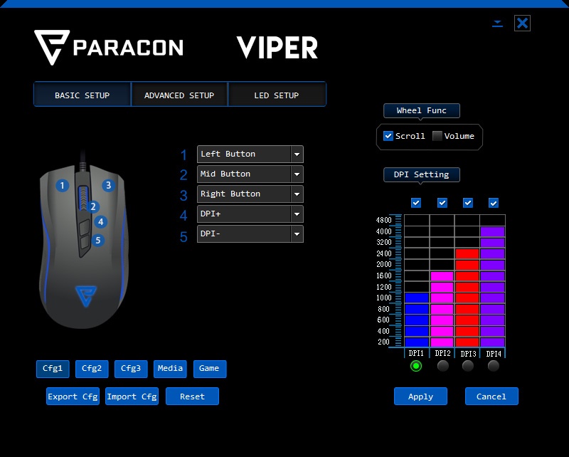Toggle the DPI3 enable checkbox
Viewport: 569px width, 457px height.
coord(468,203)
